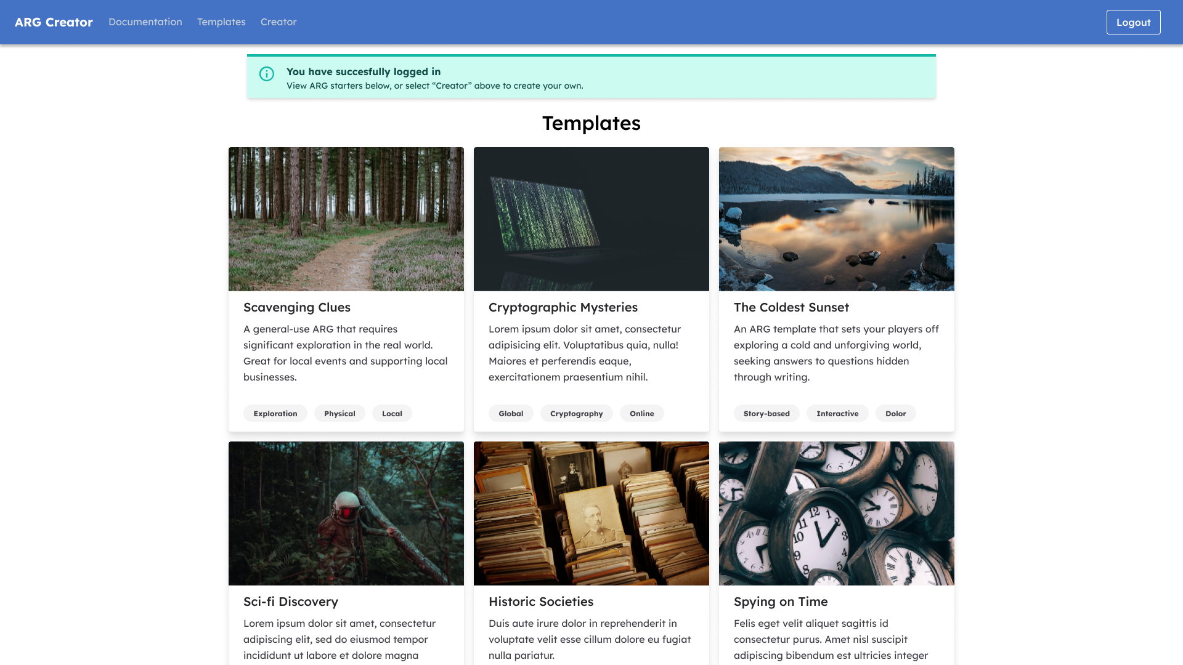Open the Documentation nav item
Image resolution: width=1183 pixels, height=665 pixels.
coord(145,22)
